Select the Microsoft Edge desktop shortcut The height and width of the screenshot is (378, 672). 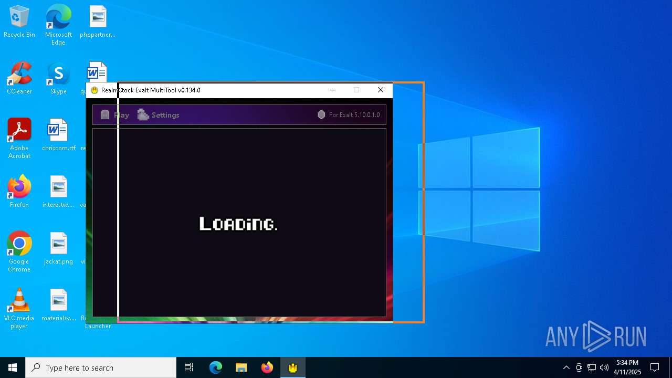58,25
